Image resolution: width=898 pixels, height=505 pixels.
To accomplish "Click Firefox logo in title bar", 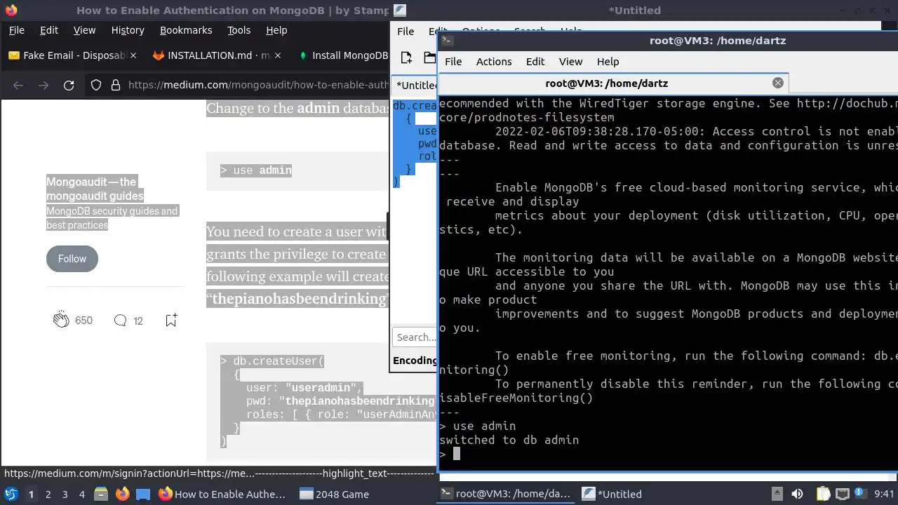I will (11, 11).
